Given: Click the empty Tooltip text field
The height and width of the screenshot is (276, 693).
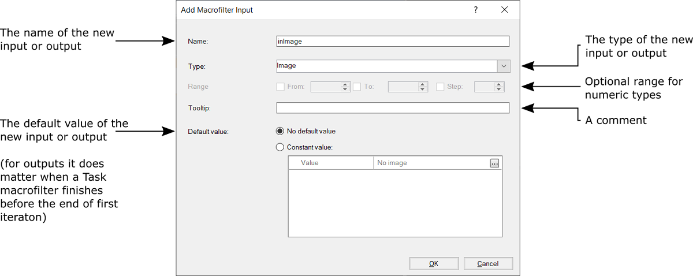Looking at the screenshot, I should pos(393,108).
